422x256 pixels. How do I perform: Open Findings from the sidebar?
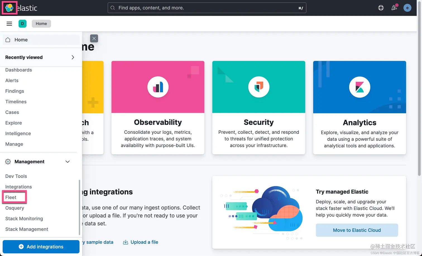pos(15,91)
